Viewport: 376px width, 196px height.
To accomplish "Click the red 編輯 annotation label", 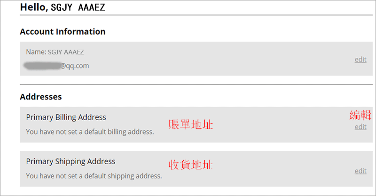I will click(x=361, y=115).
